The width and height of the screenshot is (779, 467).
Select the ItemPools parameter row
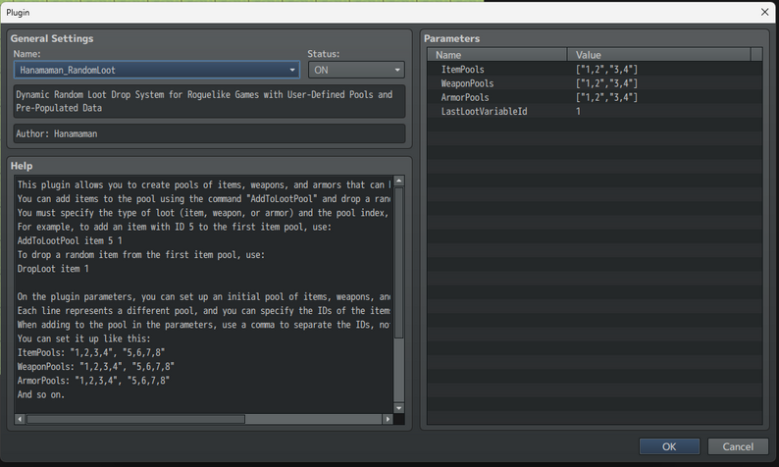click(x=595, y=70)
